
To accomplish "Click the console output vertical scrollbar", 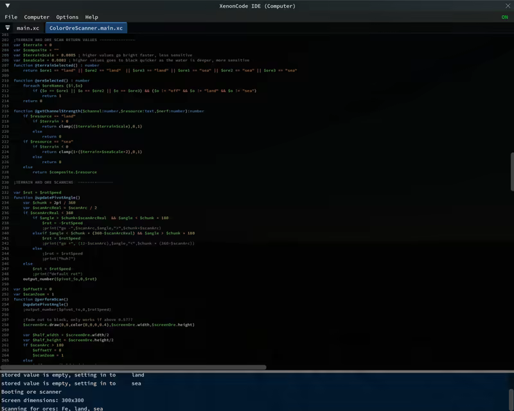I will click(x=511, y=395).
